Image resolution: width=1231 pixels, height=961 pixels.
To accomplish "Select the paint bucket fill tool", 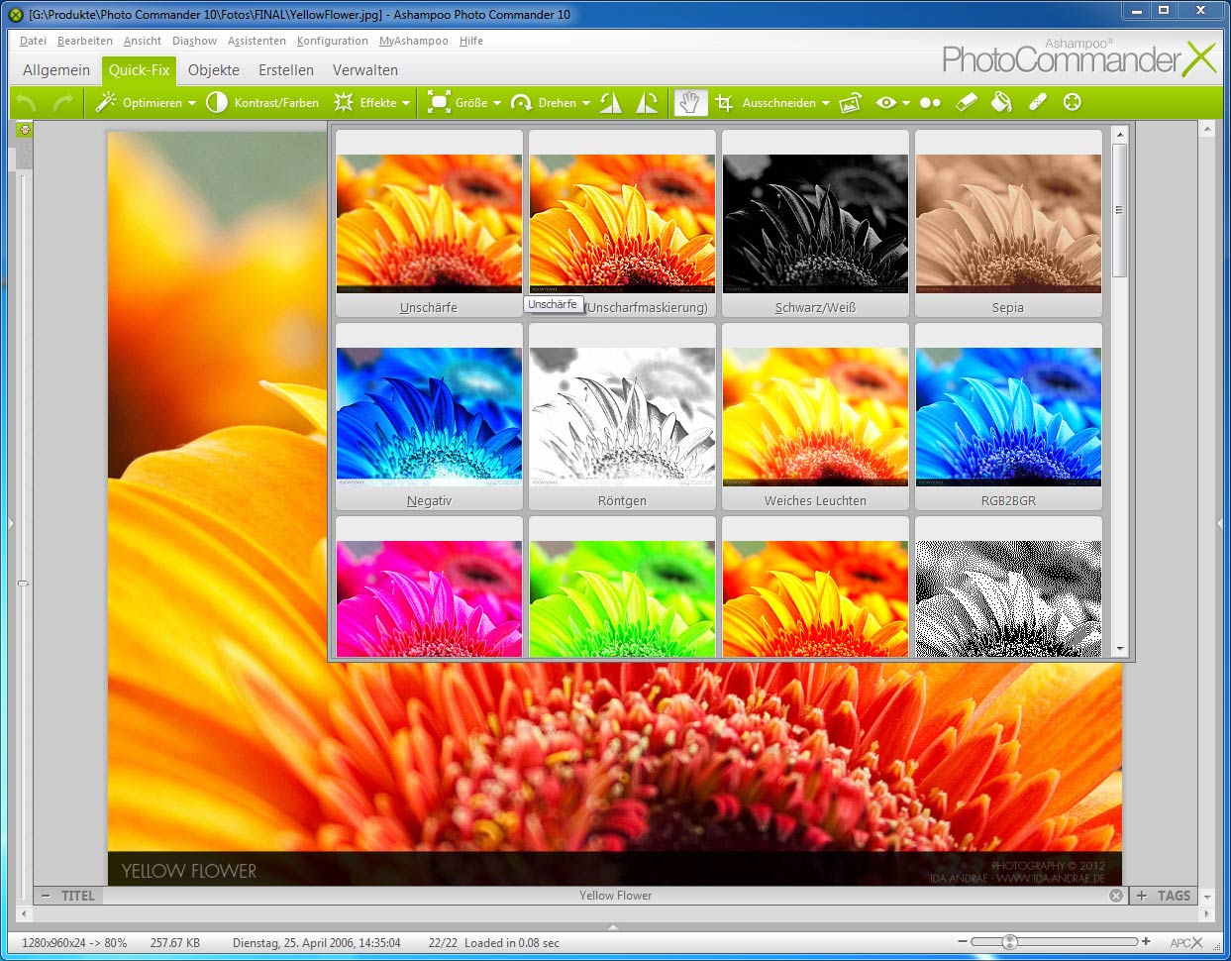I will click(1001, 102).
